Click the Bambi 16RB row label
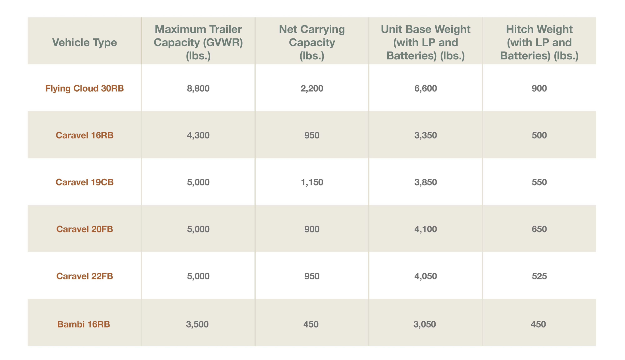Viewport: 625px width, 360px height. (x=84, y=324)
